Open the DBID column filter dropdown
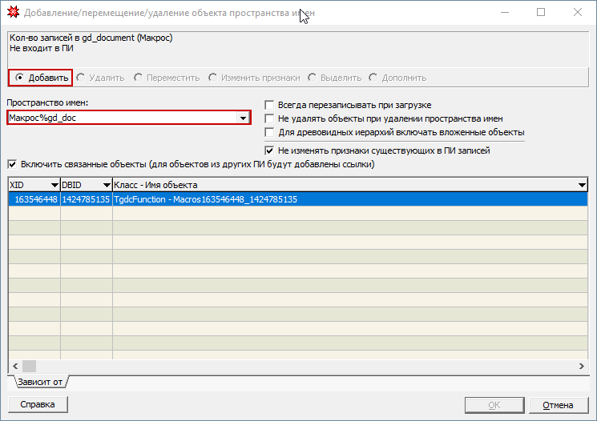The height and width of the screenshot is (421, 597). tap(106, 186)
